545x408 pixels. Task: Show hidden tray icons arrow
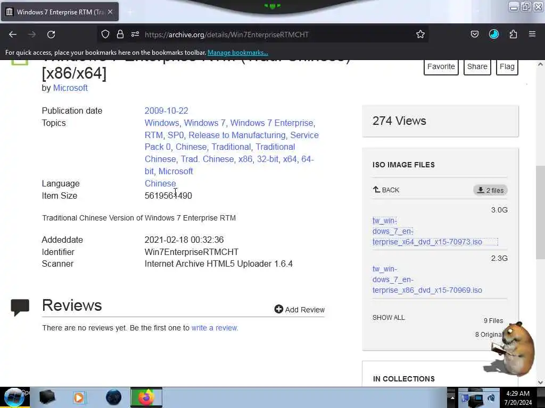click(x=452, y=398)
